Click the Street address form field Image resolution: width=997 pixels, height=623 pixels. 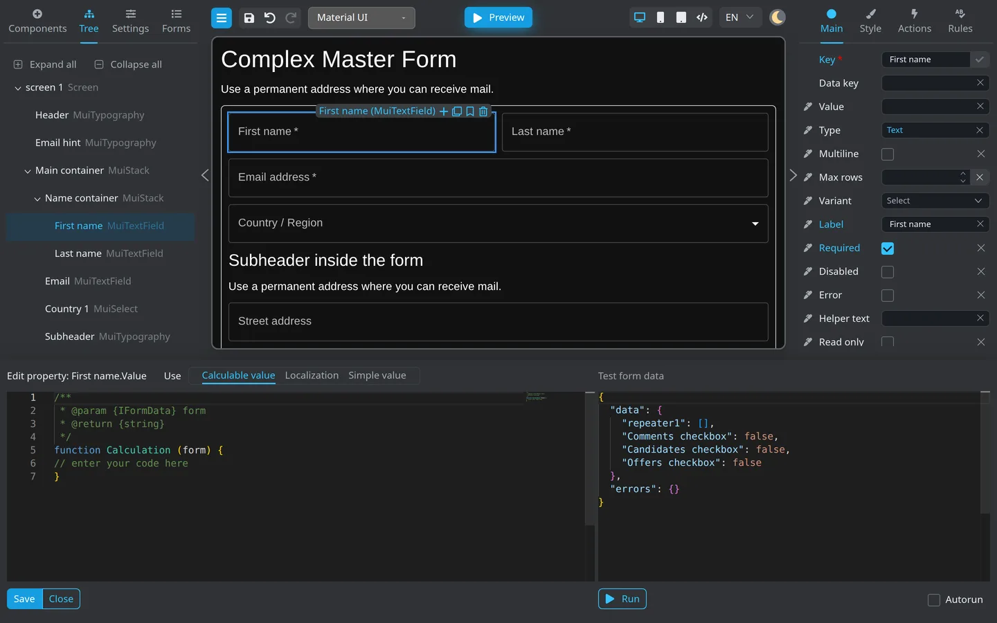(498, 322)
